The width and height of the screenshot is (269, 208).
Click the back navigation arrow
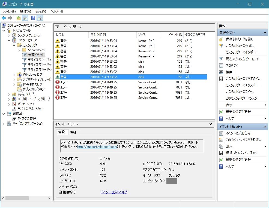pos(4,18)
